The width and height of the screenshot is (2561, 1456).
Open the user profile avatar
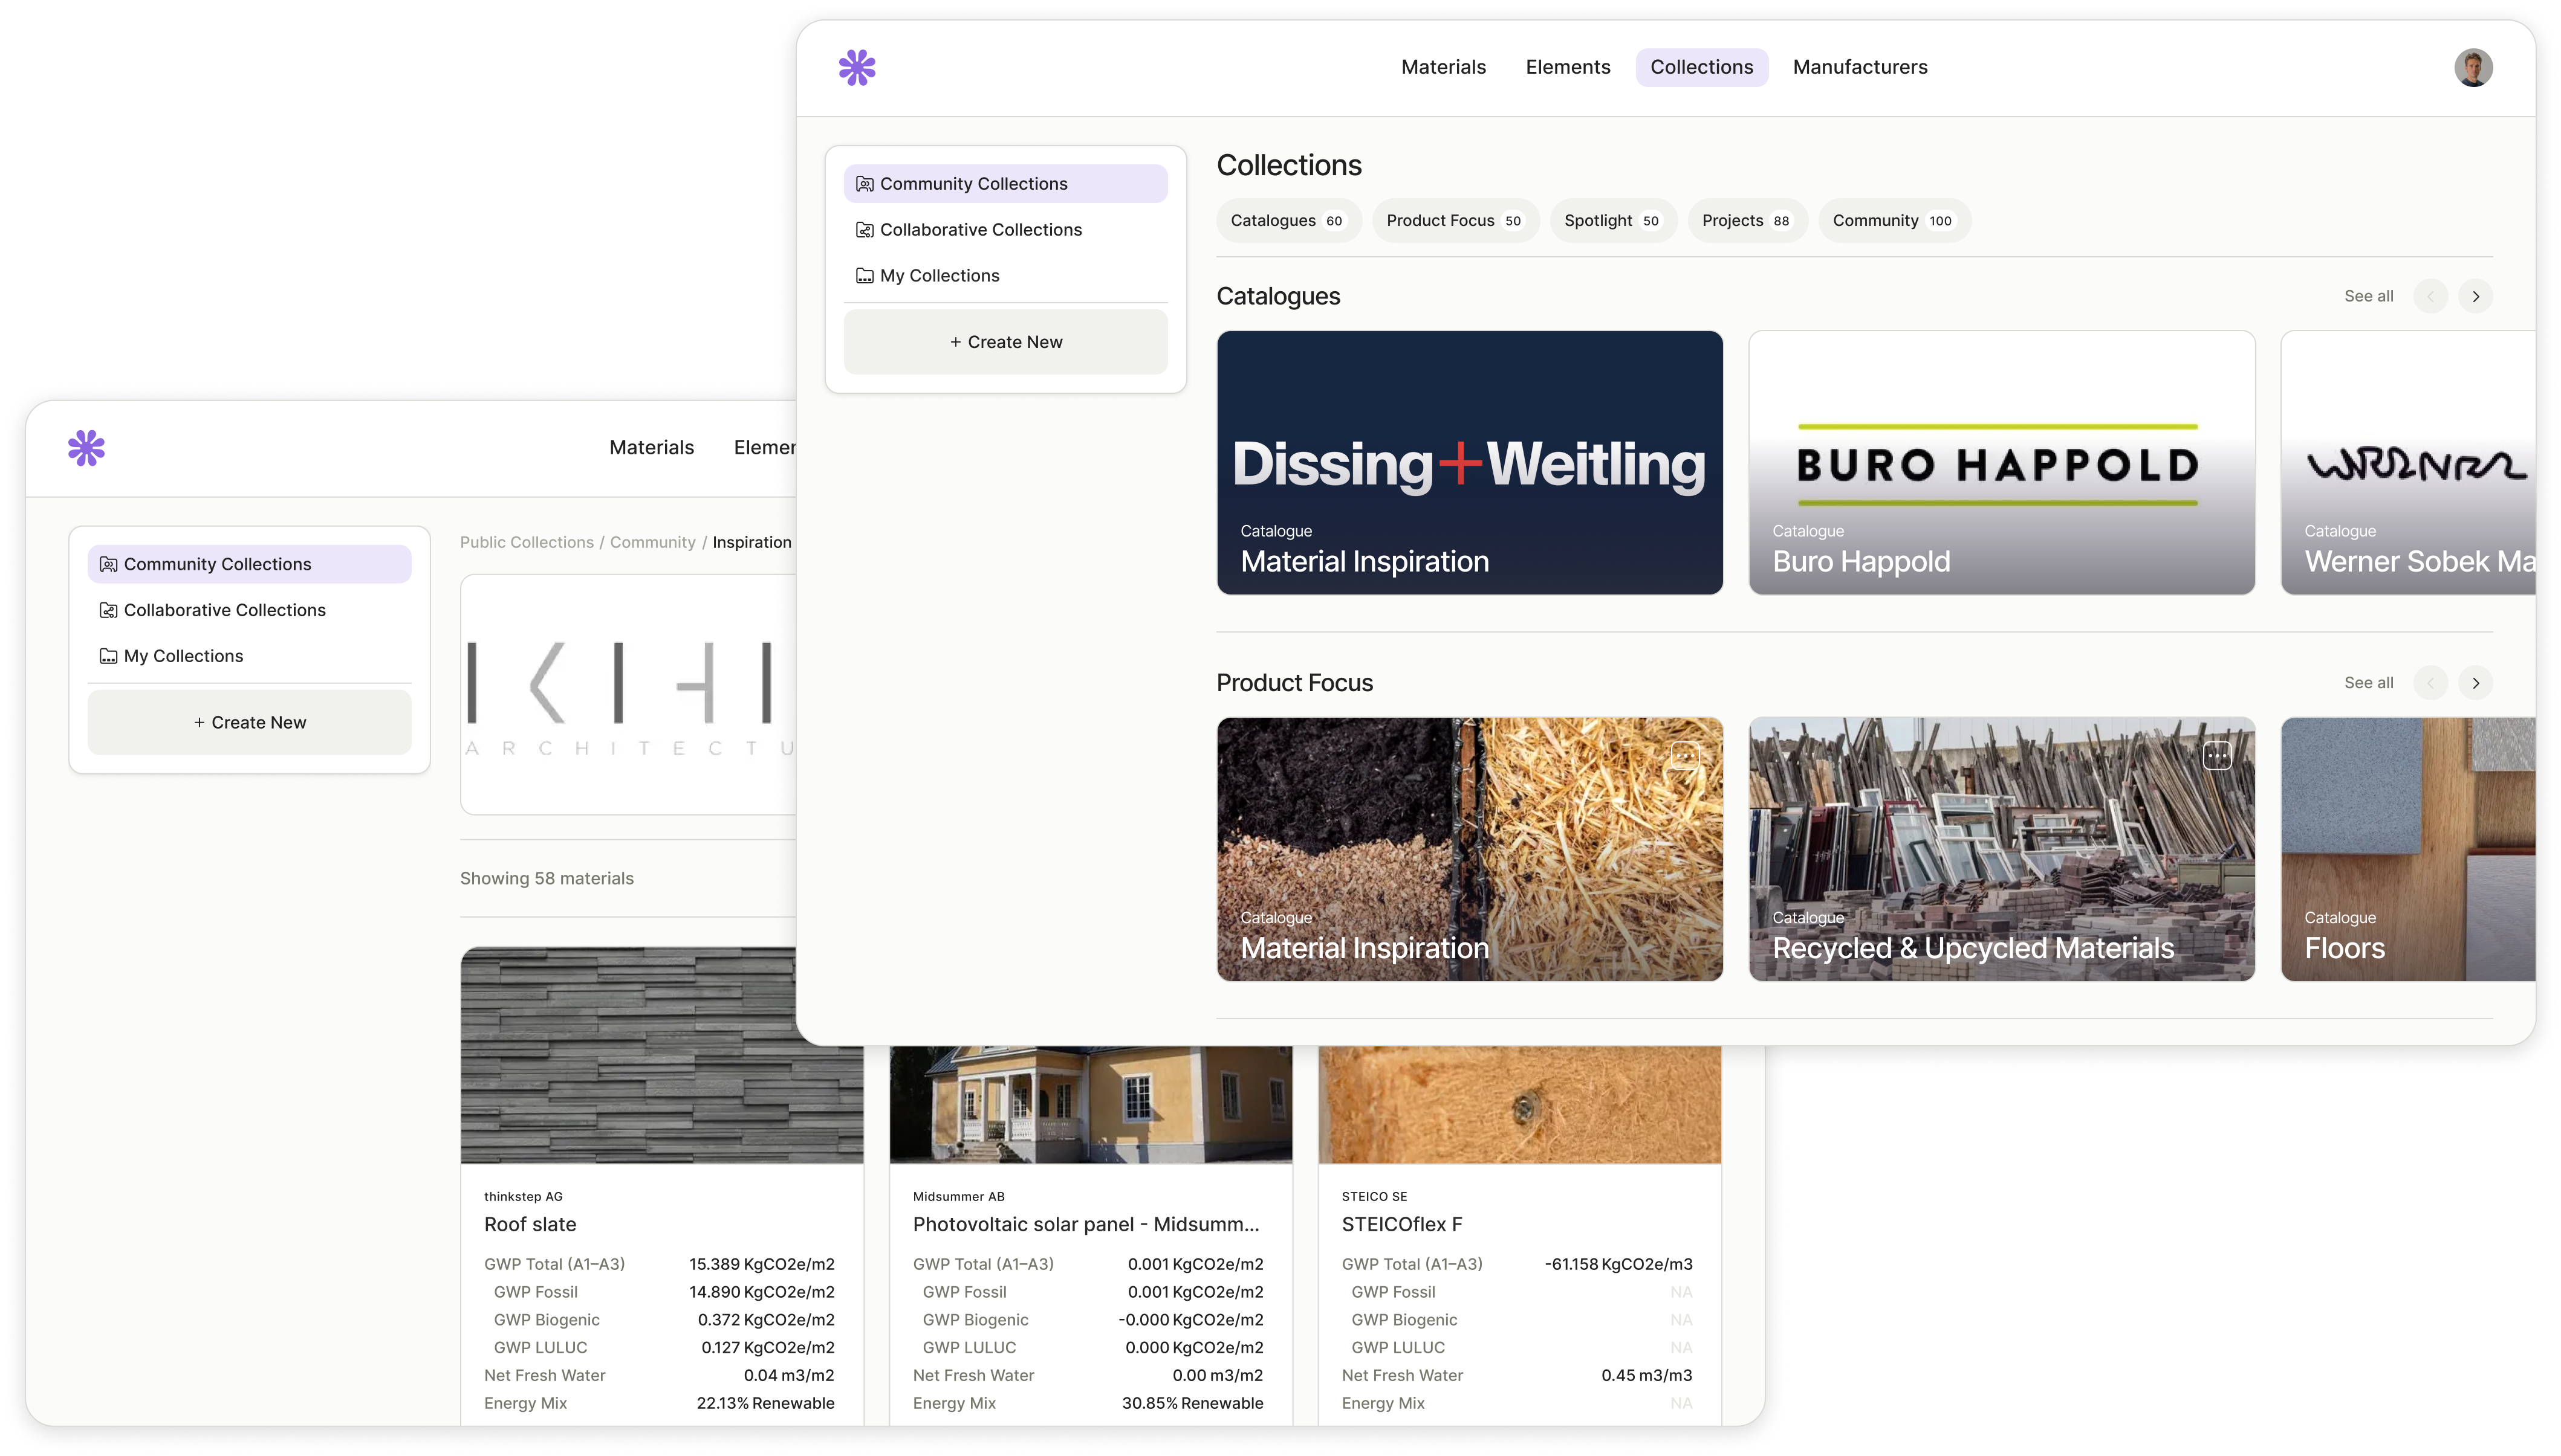(x=2472, y=68)
